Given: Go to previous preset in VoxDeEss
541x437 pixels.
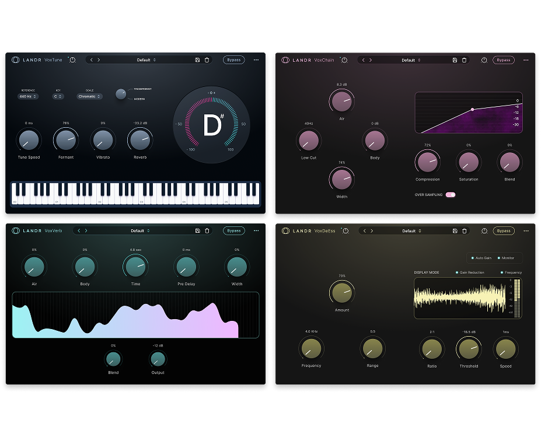Looking at the screenshot, I should tap(364, 230).
